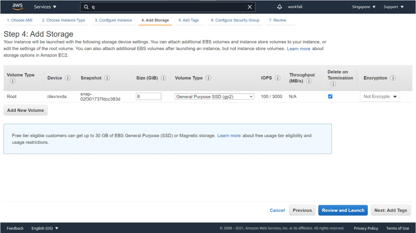Go to the Configure Security Group tab
The height and width of the screenshot is (233, 416).
coord(235,20)
